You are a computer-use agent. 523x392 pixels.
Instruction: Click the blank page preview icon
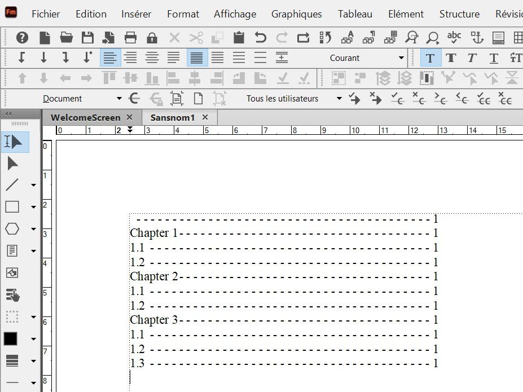[x=198, y=99]
